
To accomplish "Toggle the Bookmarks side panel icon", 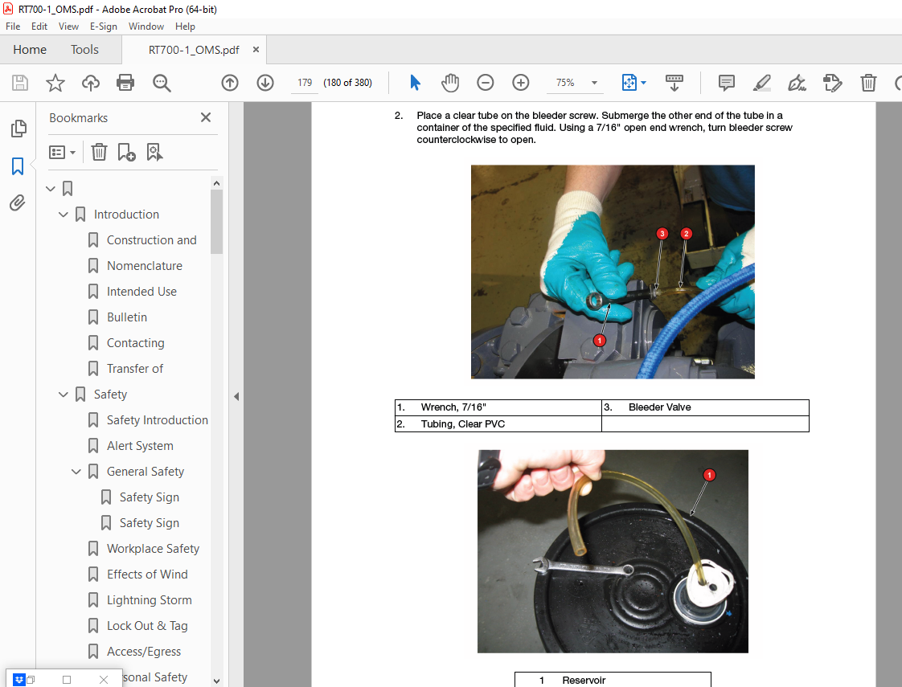I will [18, 166].
